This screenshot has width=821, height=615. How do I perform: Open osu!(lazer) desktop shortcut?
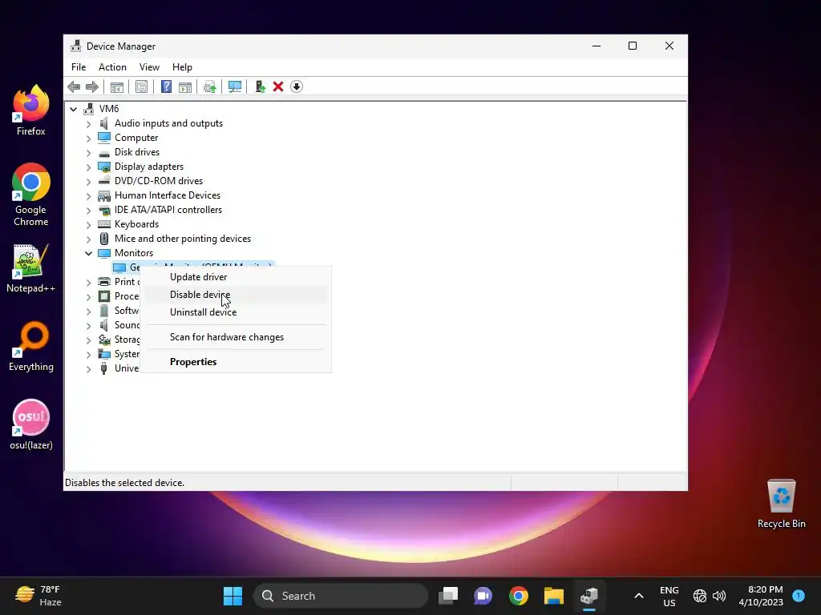point(31,425)
